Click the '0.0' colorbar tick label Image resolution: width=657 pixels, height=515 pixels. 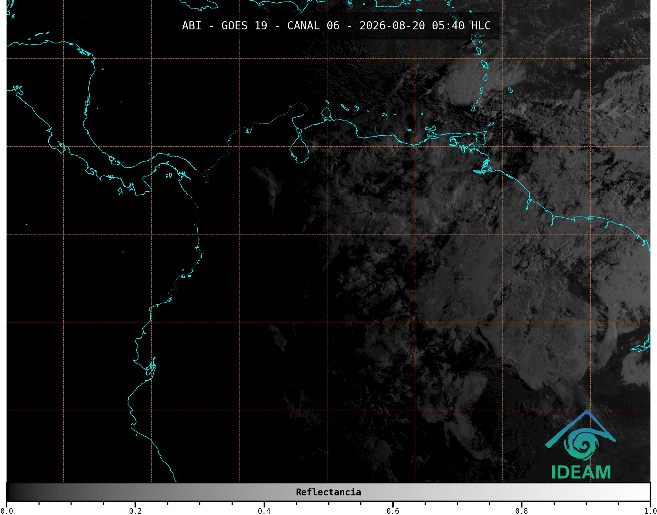(7, 511)
